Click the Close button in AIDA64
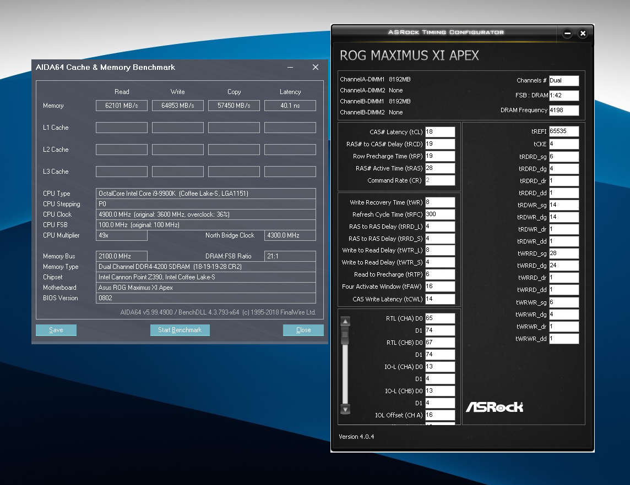630x485 pixels. pos(303,330)
